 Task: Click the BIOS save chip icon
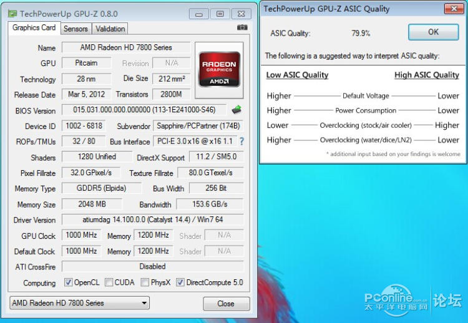(236, 110)
